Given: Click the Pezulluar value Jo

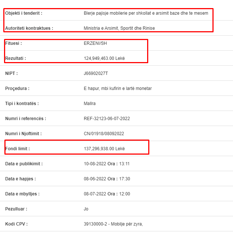Looking at the screenshot, I should (86, 209).
